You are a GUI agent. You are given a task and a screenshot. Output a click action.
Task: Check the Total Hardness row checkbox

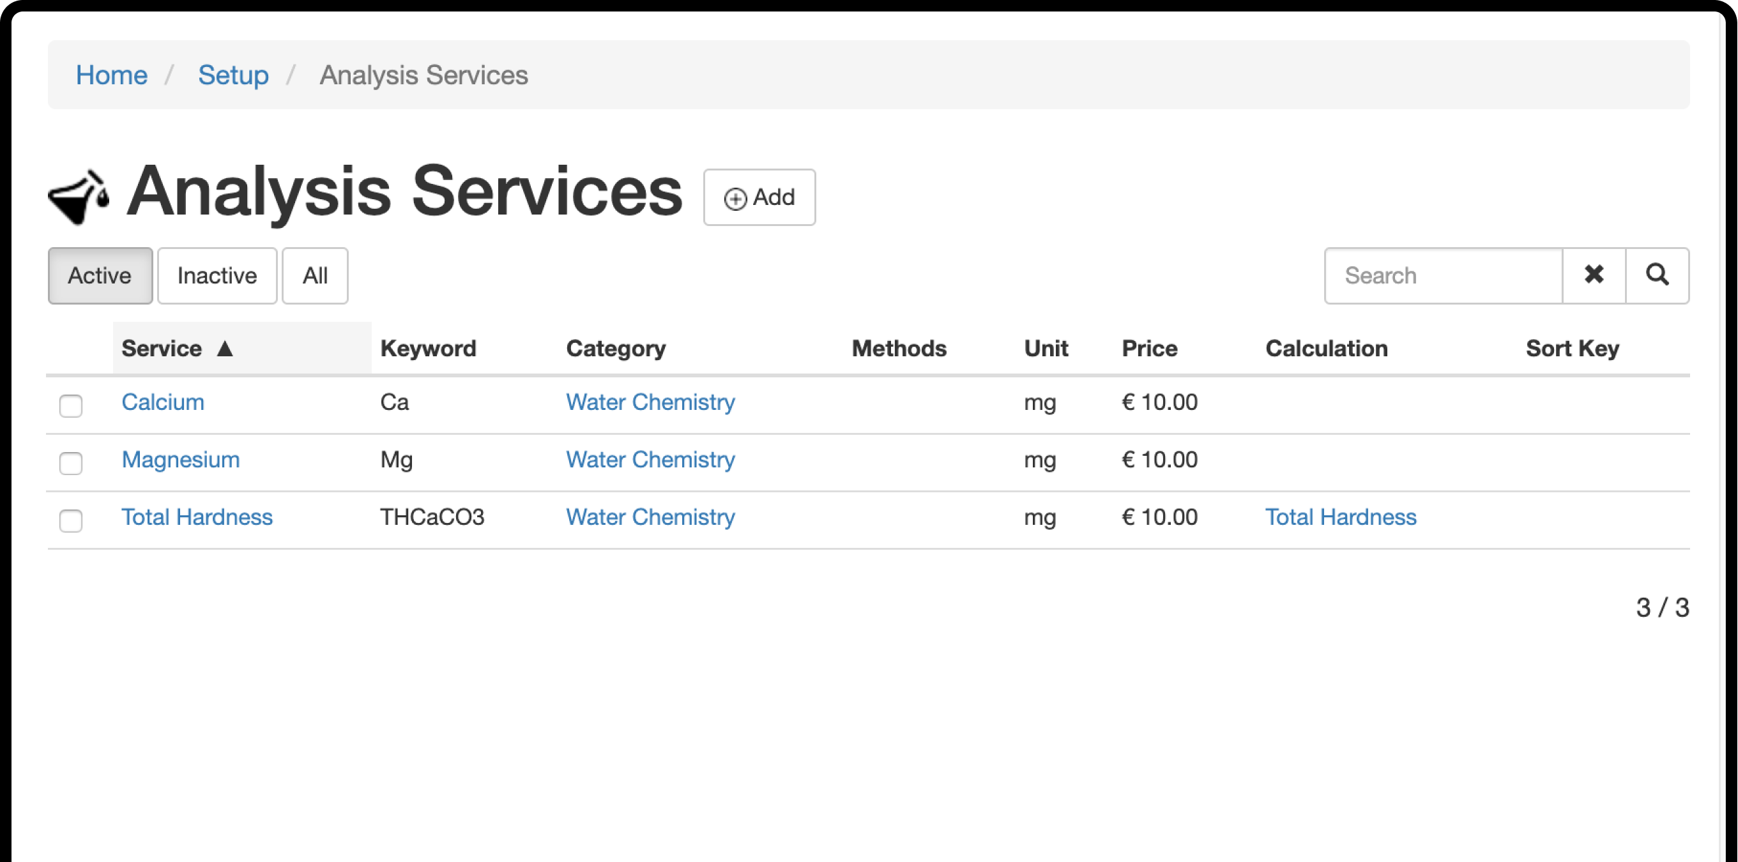71,520
